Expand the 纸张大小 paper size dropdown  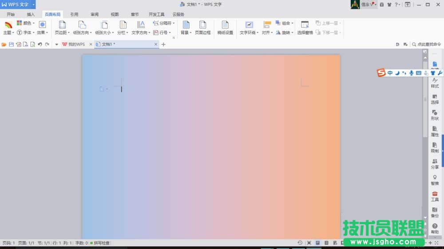[104, 27]
